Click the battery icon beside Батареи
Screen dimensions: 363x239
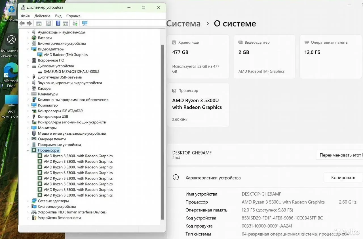(x=34, y=38)
